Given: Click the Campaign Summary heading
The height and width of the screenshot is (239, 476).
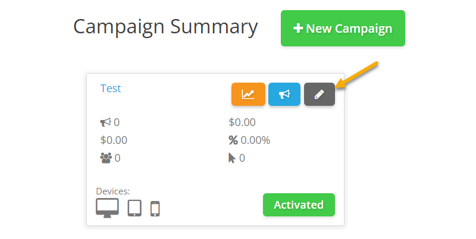Looking at the screenshot, I should (x=165, y=27).
